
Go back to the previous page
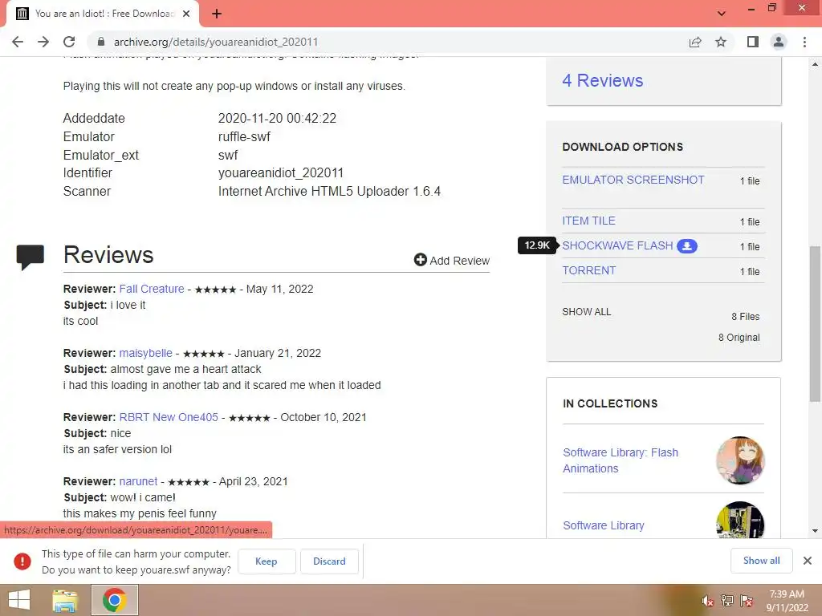[18, 42]
